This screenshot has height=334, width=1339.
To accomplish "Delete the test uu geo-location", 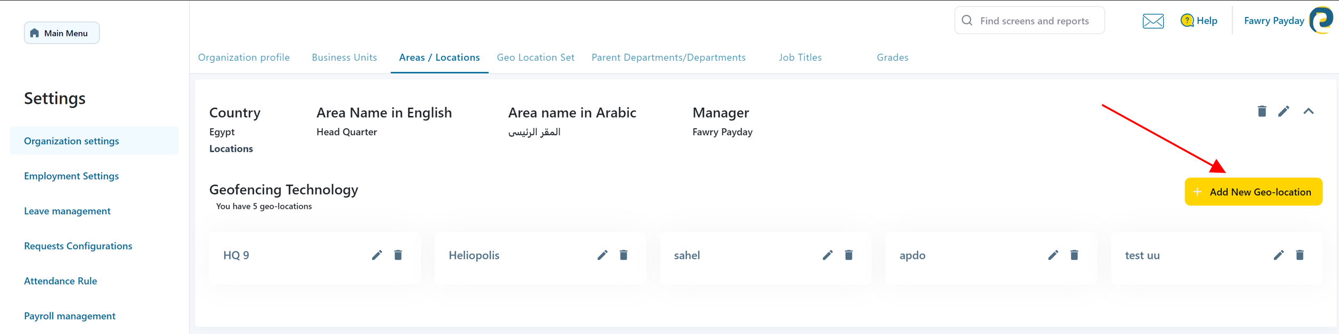I will coord(1300,255).
